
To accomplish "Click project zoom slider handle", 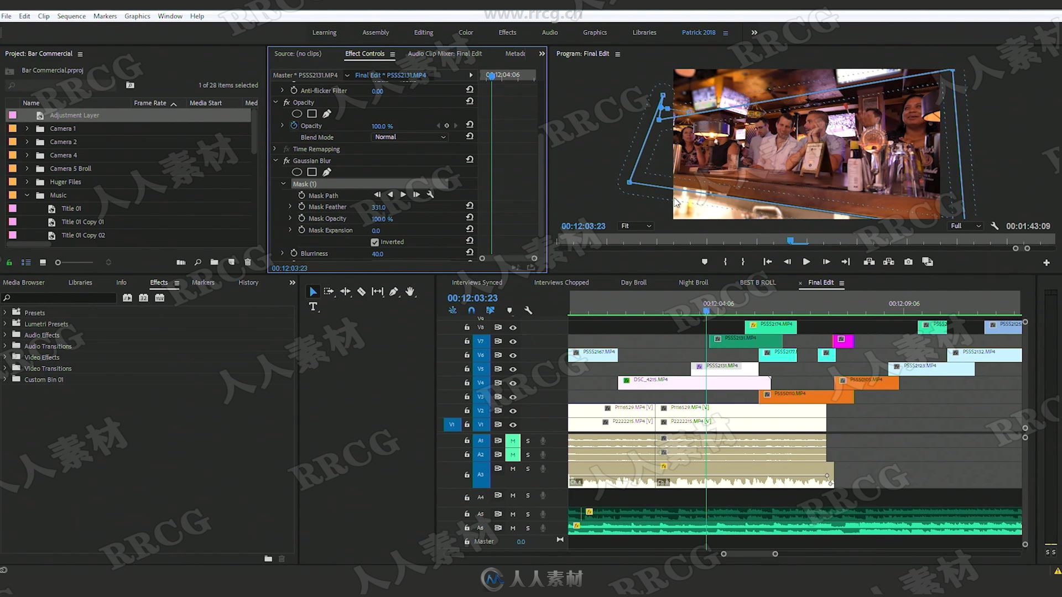I will point(58,263).
